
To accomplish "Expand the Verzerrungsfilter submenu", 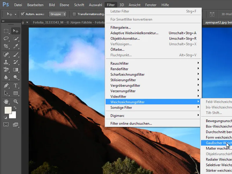I will tap(153, 91).
